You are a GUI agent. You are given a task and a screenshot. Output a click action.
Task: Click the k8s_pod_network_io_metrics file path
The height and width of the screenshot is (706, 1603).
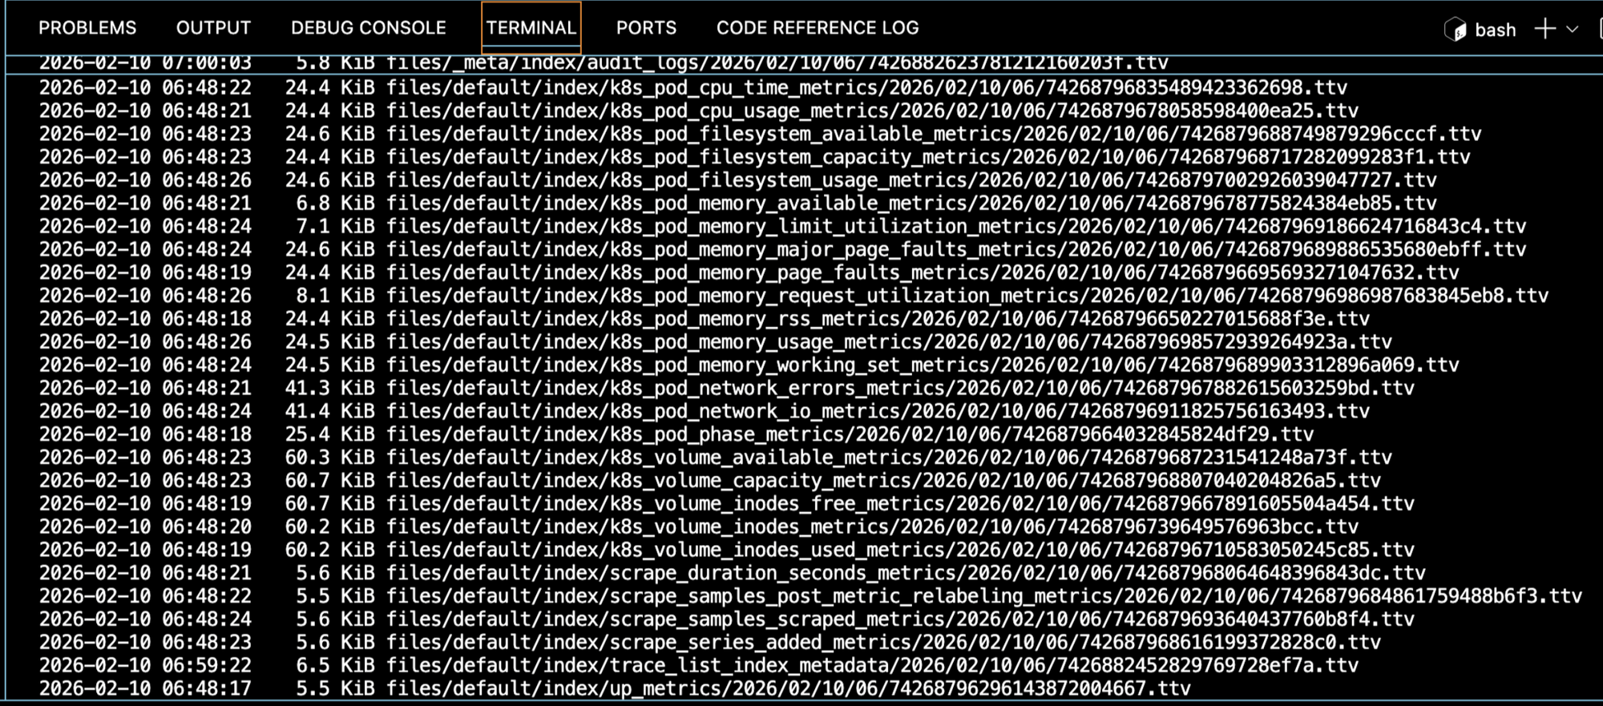[x=877, y=412]
